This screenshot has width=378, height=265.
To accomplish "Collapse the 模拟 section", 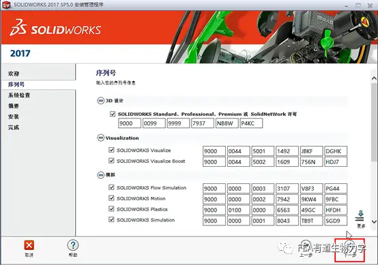I will point(100,175).
